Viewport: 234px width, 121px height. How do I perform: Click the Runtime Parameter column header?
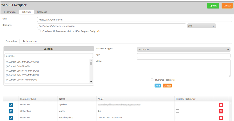tap(194, 99)
